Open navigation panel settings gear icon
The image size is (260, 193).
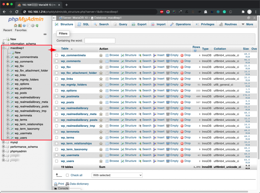pos(33,26)
